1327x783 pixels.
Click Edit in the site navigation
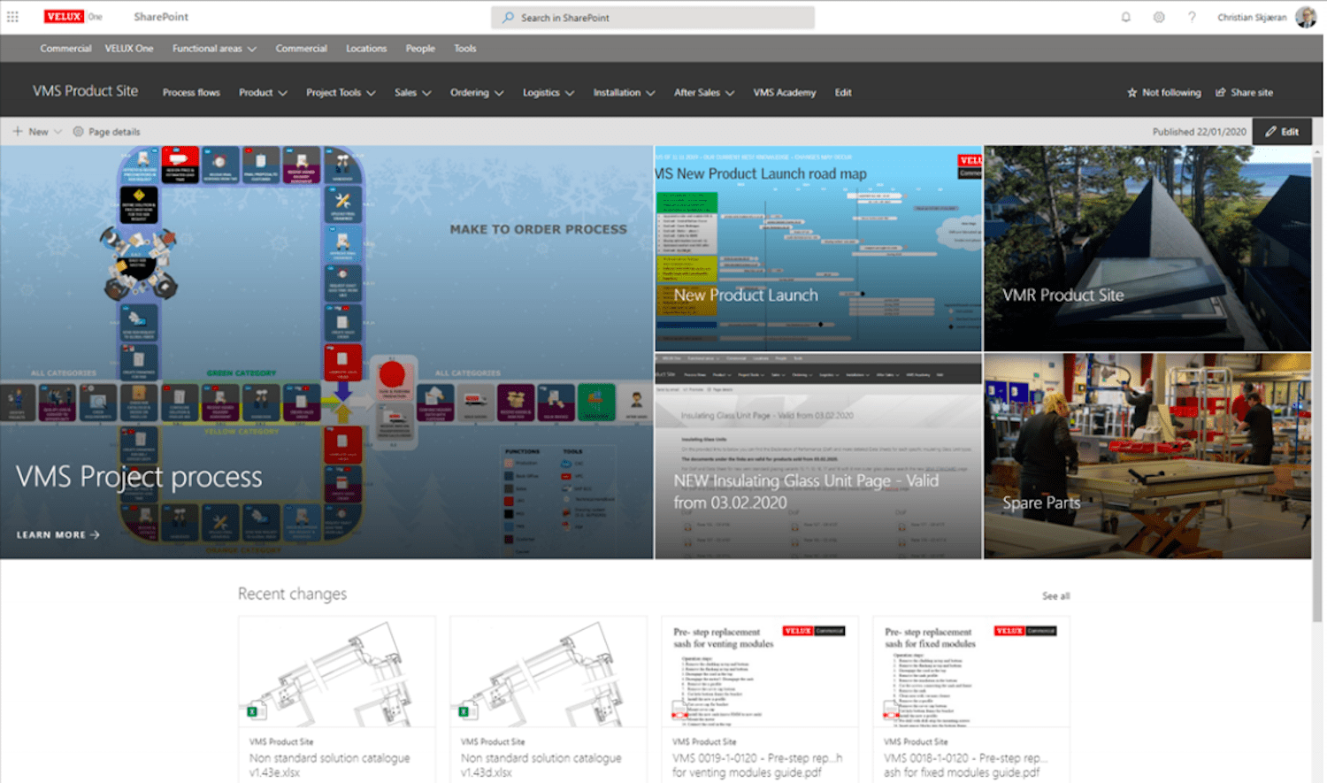tap(843, 92)
